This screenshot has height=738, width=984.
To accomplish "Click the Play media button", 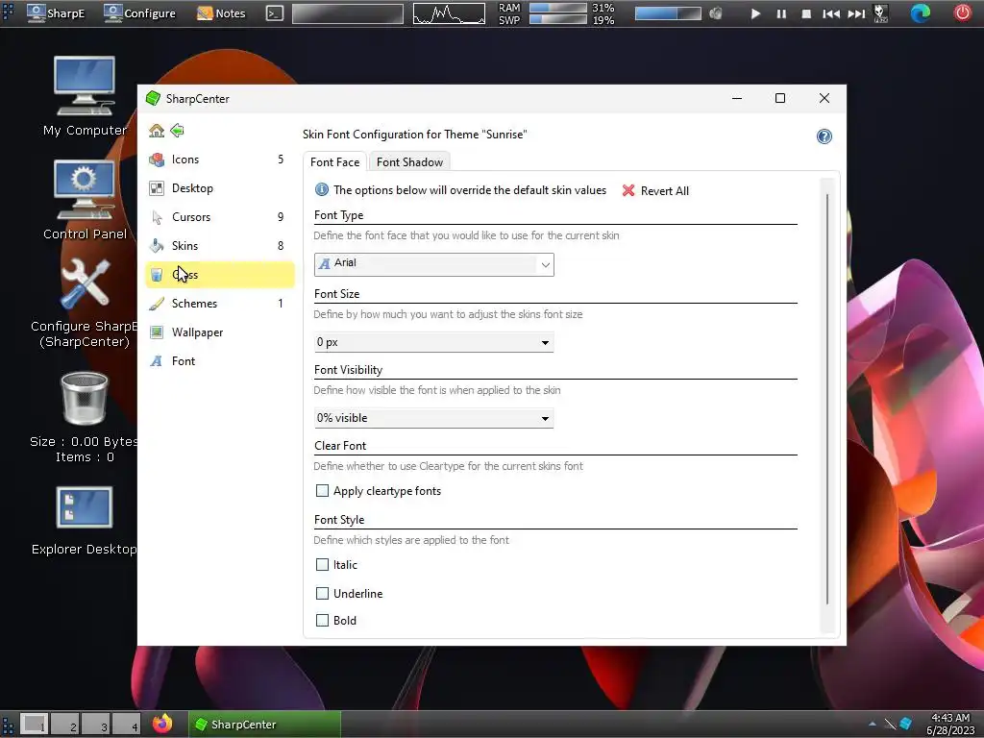I will click(755, 13).
